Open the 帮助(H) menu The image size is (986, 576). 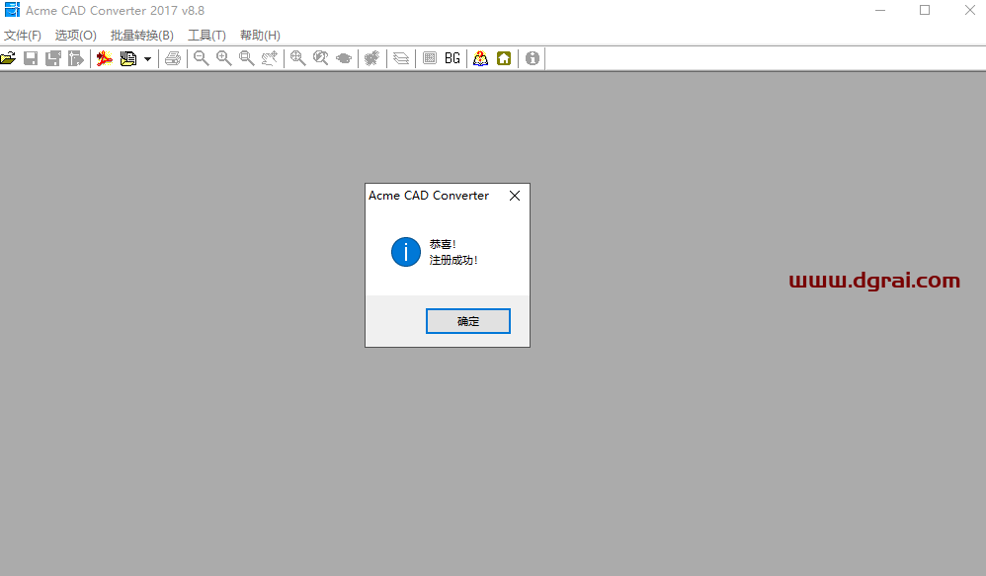pos(261,36)
